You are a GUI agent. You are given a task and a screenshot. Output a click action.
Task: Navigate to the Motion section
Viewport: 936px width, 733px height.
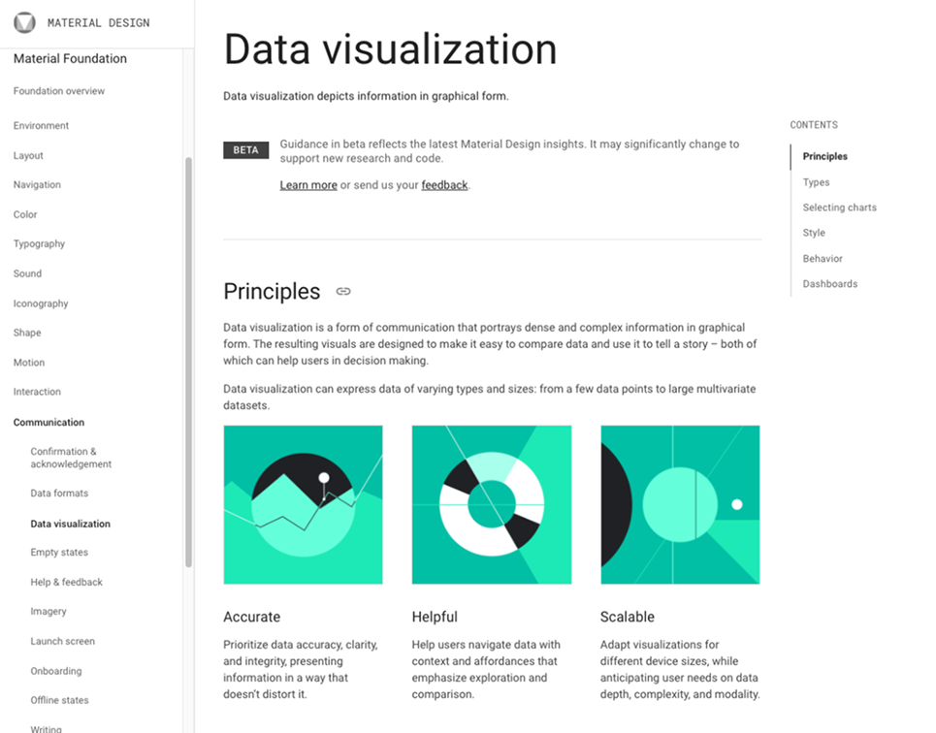29,362
